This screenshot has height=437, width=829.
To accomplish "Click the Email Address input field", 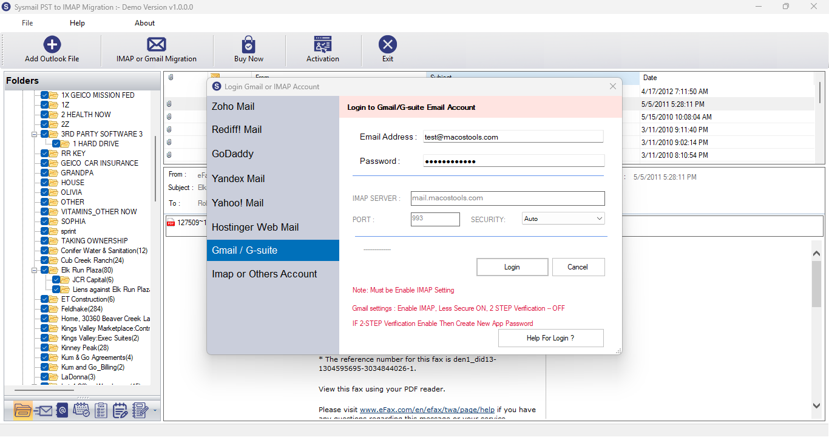I will pyautogui.click(x=513, y=137).
